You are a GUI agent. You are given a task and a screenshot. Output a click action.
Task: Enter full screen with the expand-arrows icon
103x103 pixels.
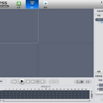tap(88, 82)
